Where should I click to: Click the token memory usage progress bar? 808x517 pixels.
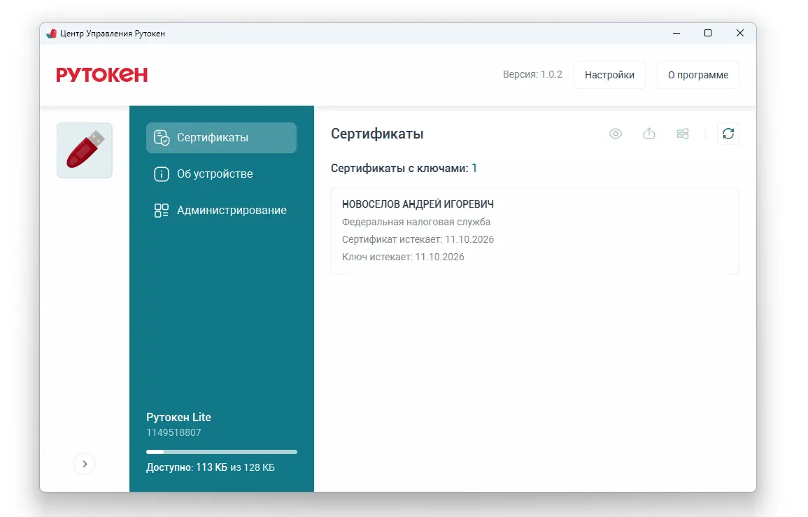[222, 452]
